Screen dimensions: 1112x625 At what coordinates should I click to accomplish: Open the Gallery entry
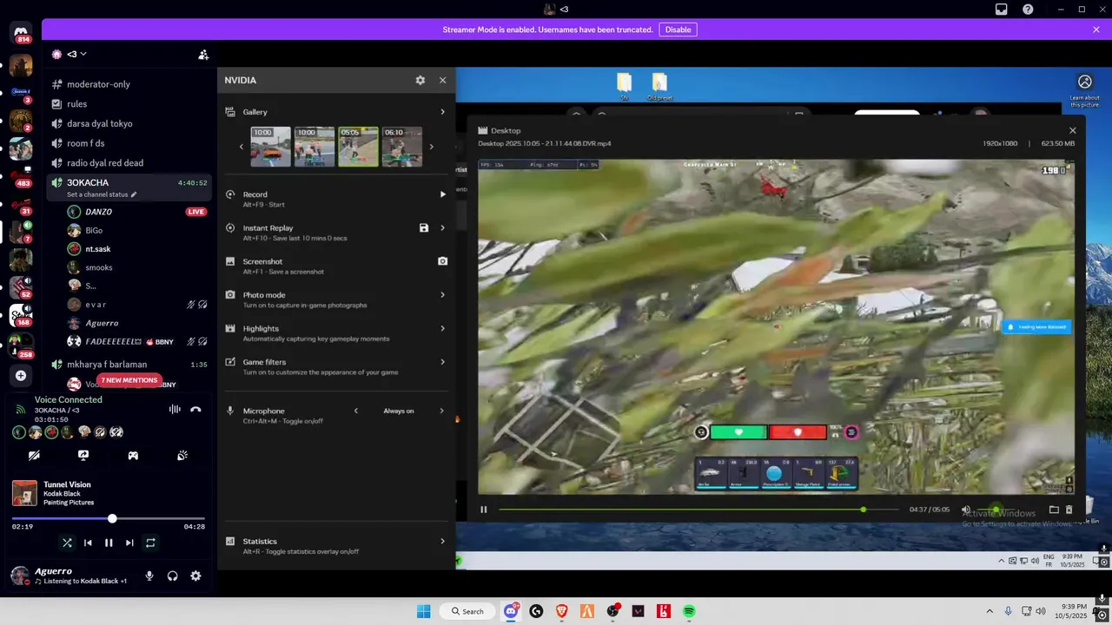click(x=255, y=112)
